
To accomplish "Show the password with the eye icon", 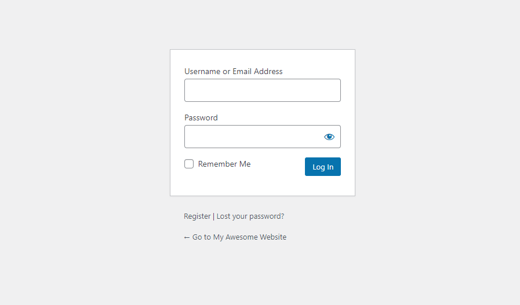I will coord(329,137).
